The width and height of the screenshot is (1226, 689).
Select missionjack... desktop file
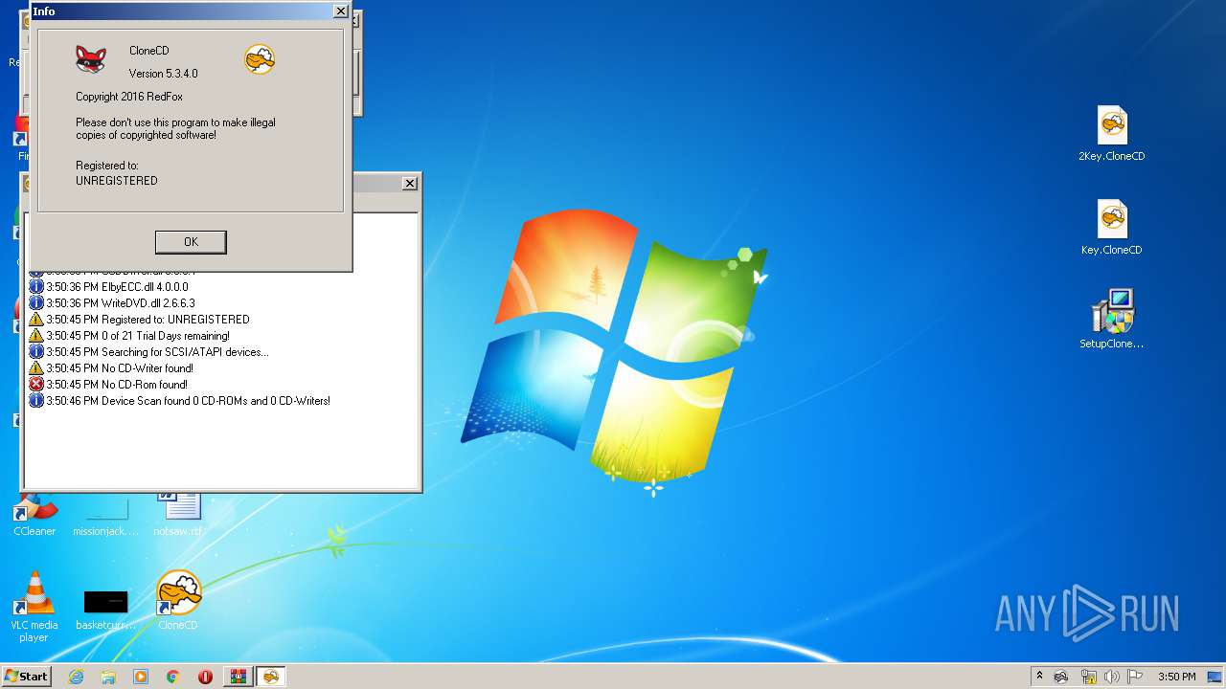105,517
